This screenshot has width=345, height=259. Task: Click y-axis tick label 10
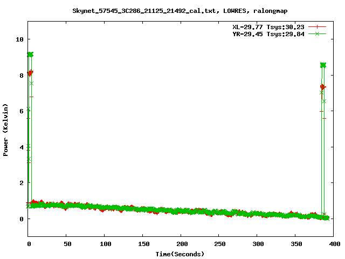[19, 39]
